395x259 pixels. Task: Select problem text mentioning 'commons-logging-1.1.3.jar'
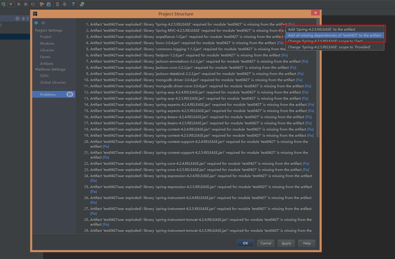188,49
